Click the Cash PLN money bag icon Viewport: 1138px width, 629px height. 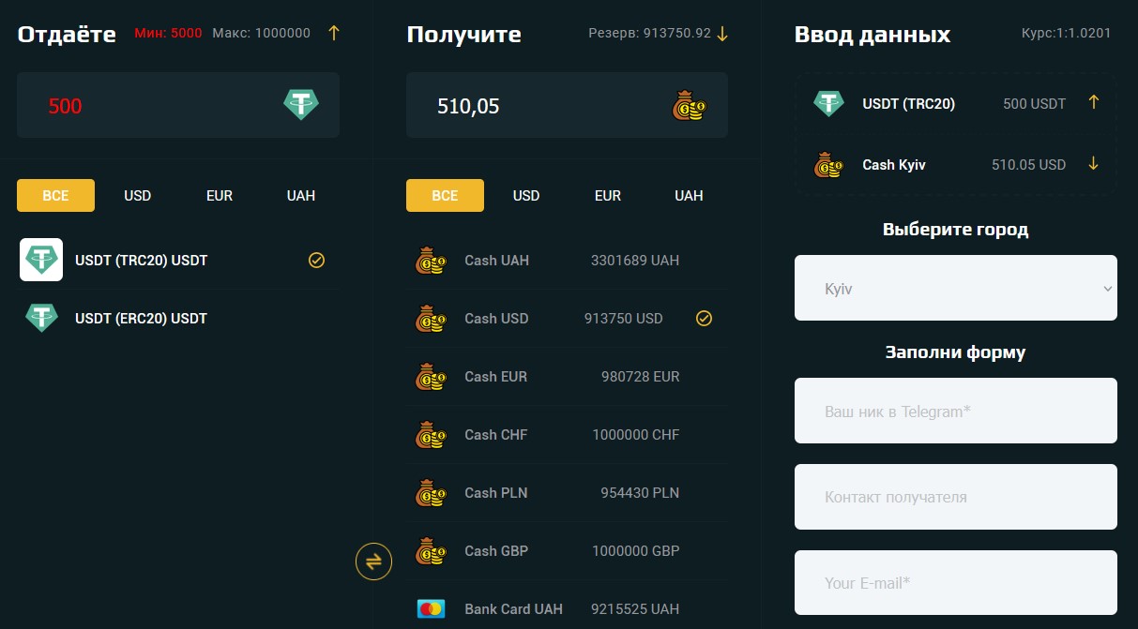[x=431, y=493]
